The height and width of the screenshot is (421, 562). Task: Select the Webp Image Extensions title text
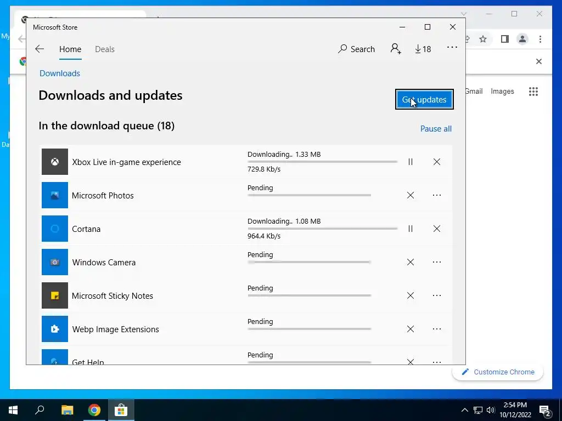coord(115,329)
